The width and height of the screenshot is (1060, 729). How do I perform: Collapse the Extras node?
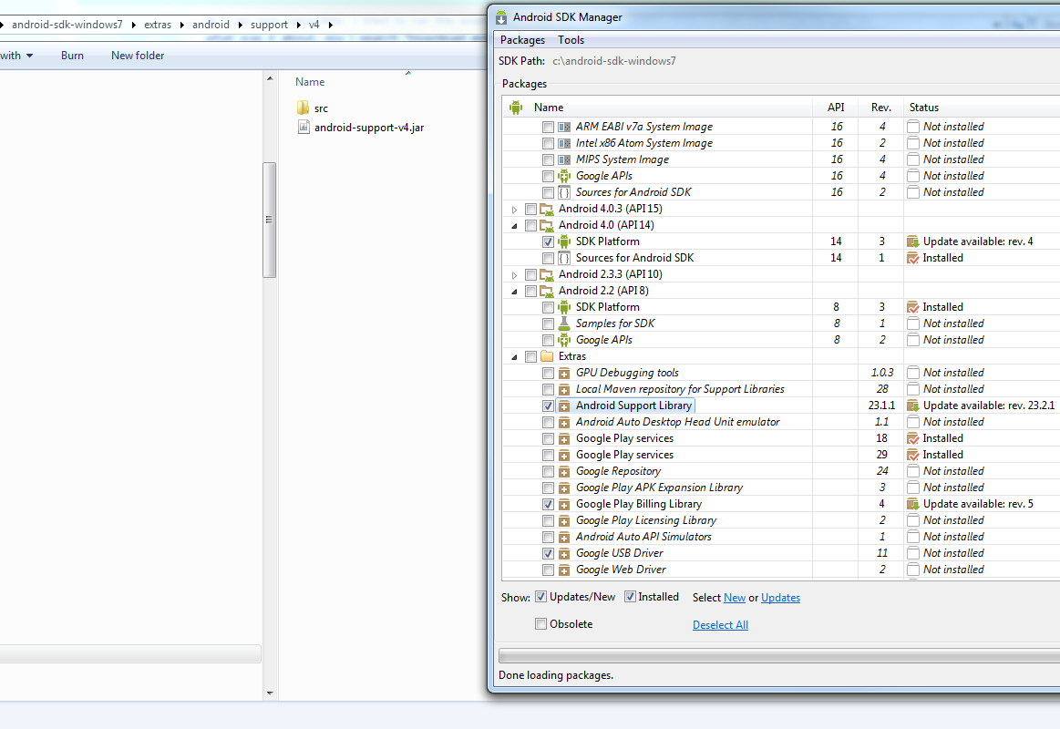click(514, 356)
